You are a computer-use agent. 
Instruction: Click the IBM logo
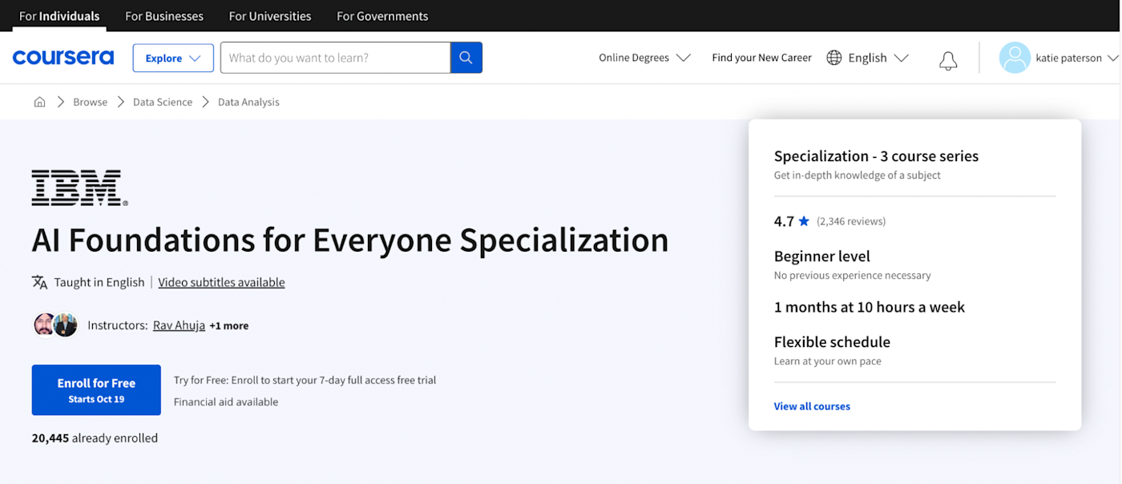pos(79,188)
